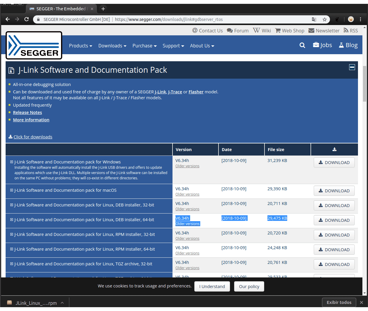
Task: Open the translate page icon in address bar
Action: [x=314, y=19]
